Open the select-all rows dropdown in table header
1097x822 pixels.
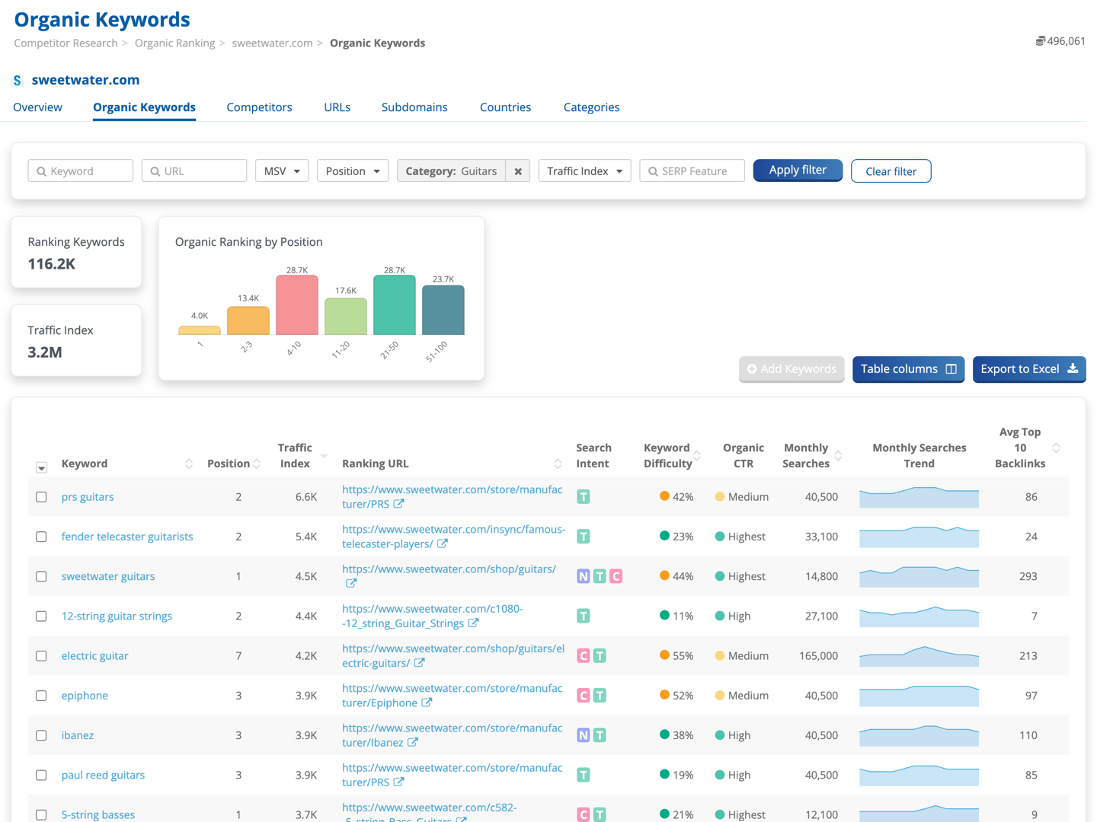(x=41, y=467)
